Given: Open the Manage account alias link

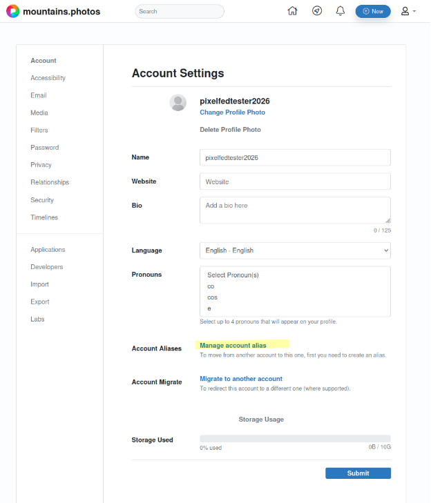Looking at the screenshot, I should point(233,345).
